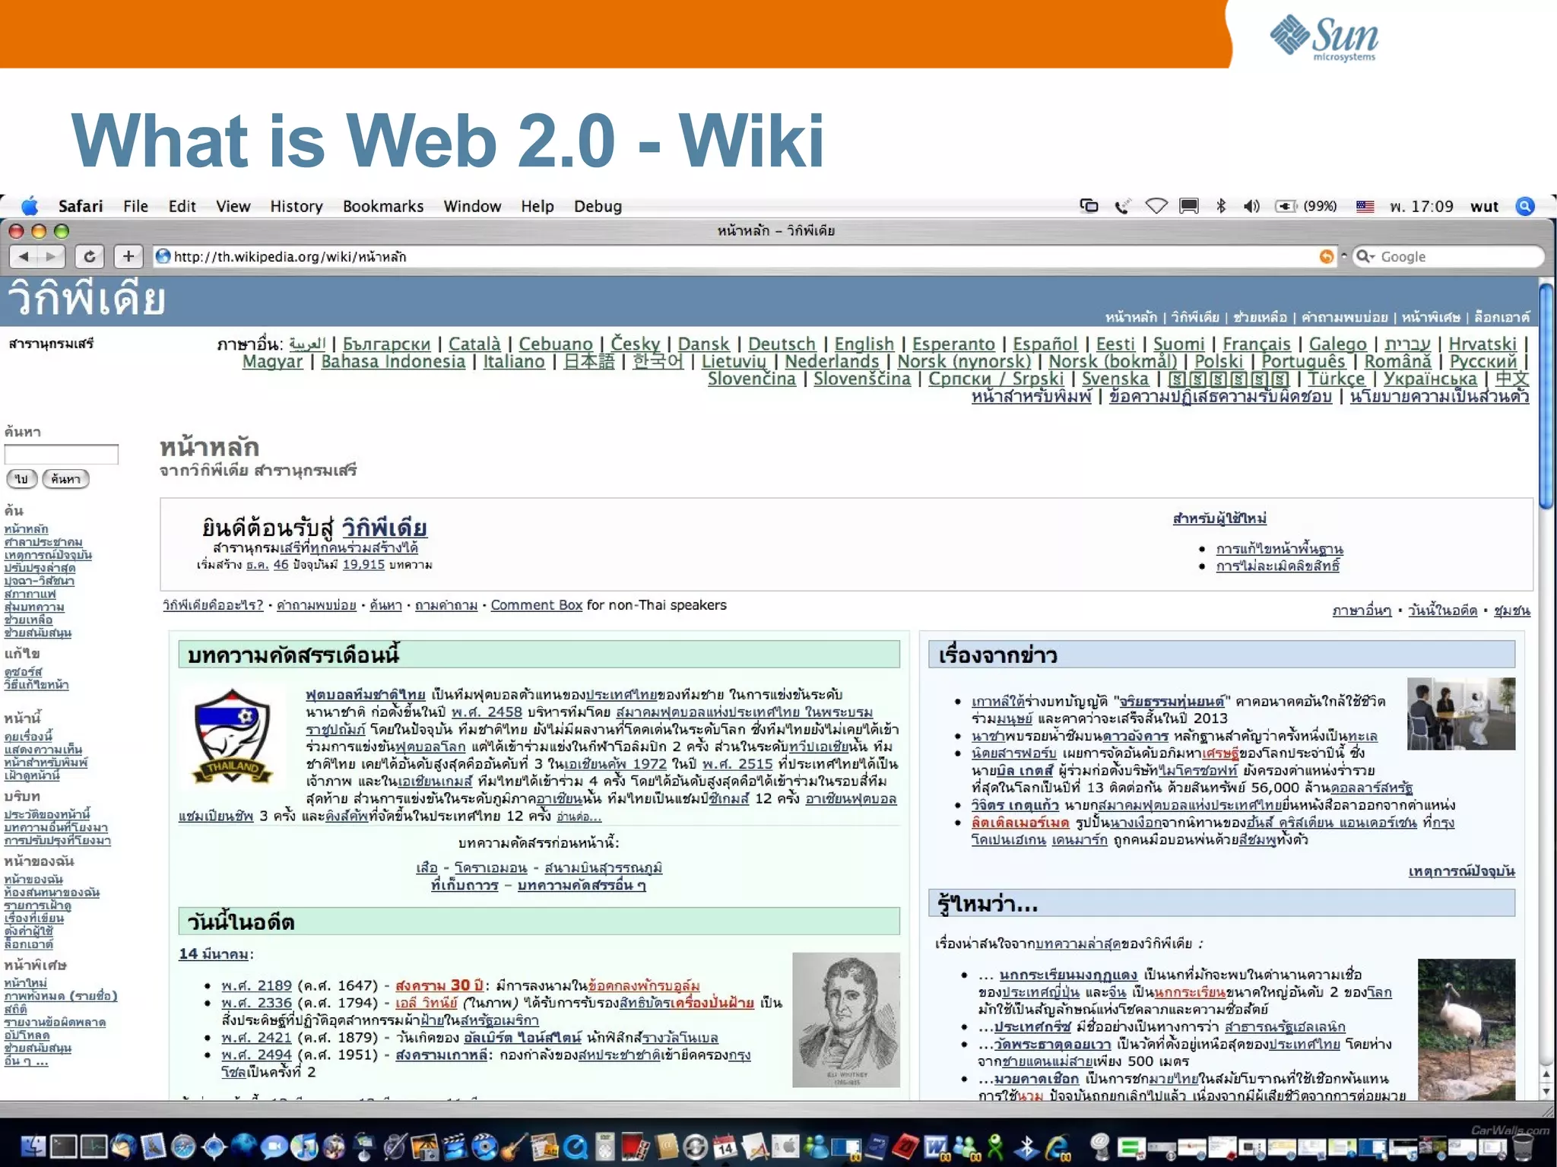Click the Bluetooth status icon in menu bar

pyautogui.click(x=1221, y=206)
